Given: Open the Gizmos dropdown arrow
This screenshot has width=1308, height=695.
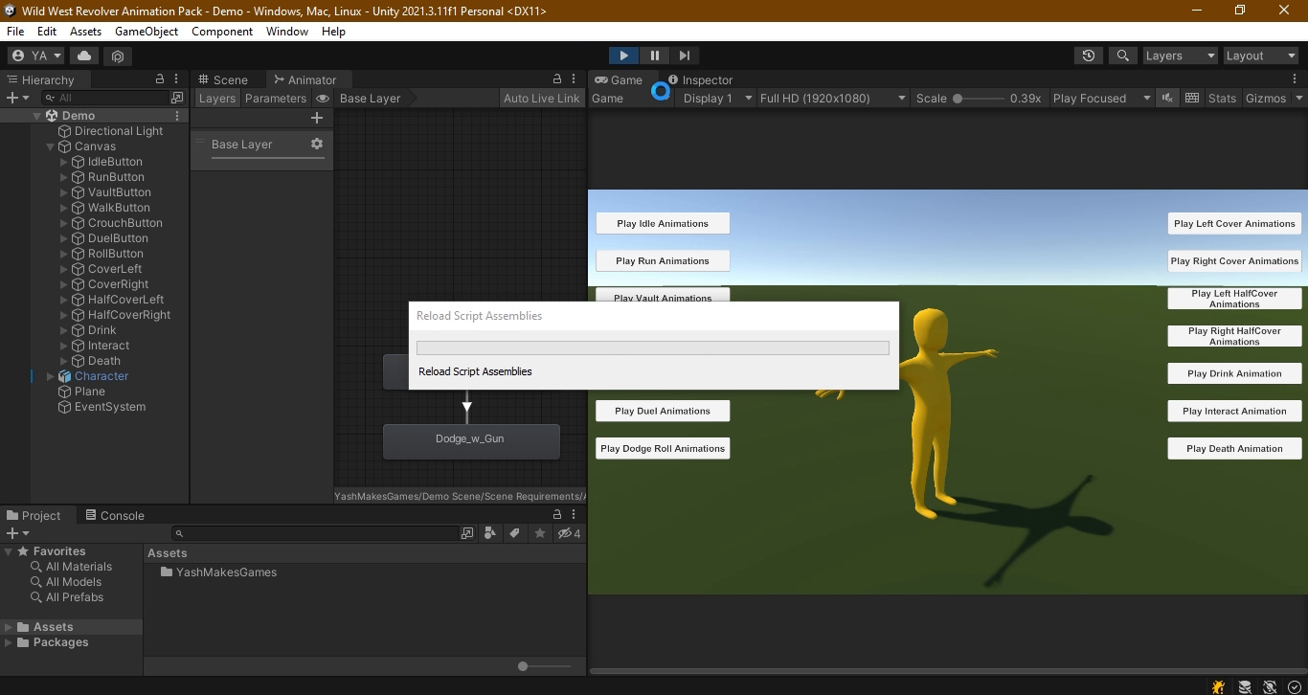Looking at the screenshot, I should (x=1299, y=98).
